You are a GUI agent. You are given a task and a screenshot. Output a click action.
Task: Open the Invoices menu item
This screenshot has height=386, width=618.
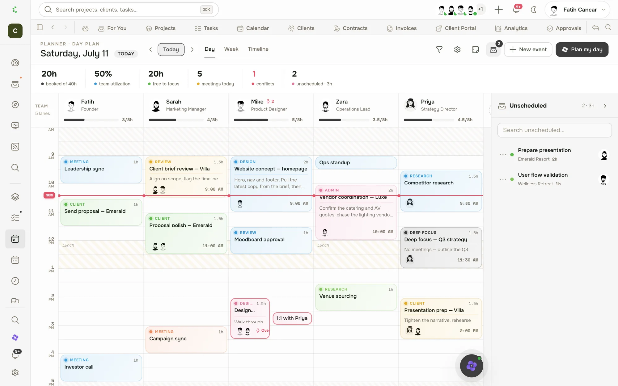pyautogui.click(x=402, y=28)
